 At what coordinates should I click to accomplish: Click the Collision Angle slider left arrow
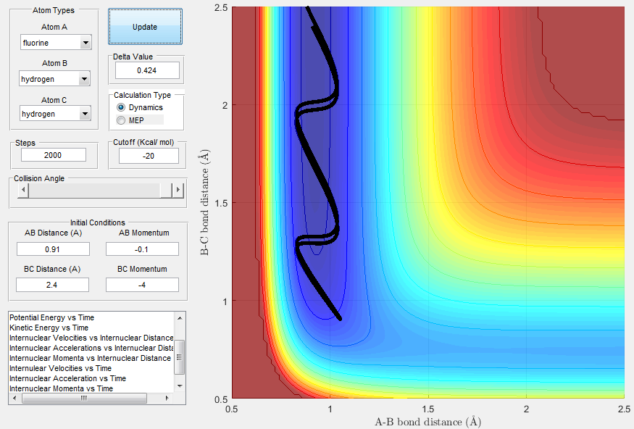click(23, 190)
